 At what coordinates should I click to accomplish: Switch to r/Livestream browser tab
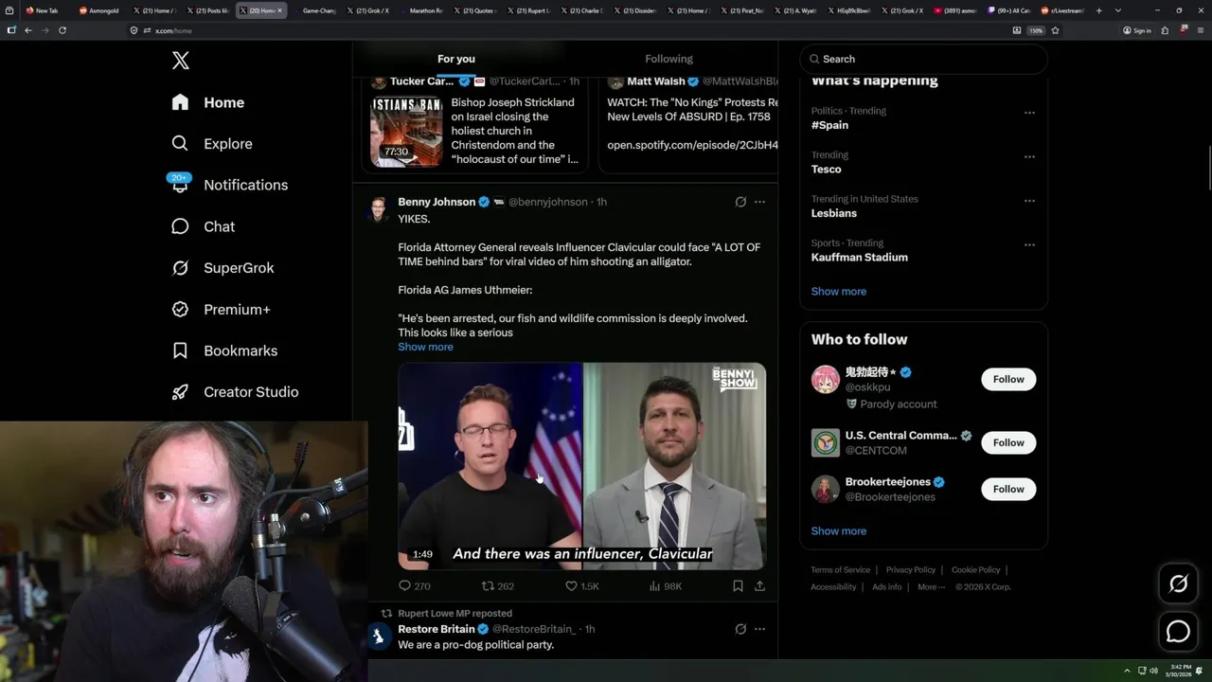pos(1061,10)
